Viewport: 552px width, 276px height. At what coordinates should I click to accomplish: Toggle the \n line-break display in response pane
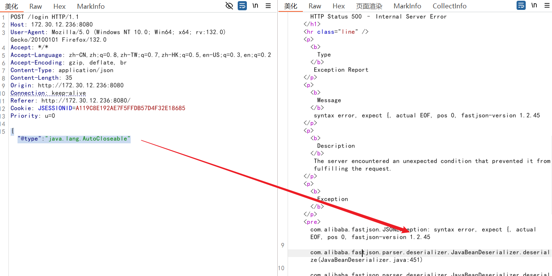click(534, 5)
